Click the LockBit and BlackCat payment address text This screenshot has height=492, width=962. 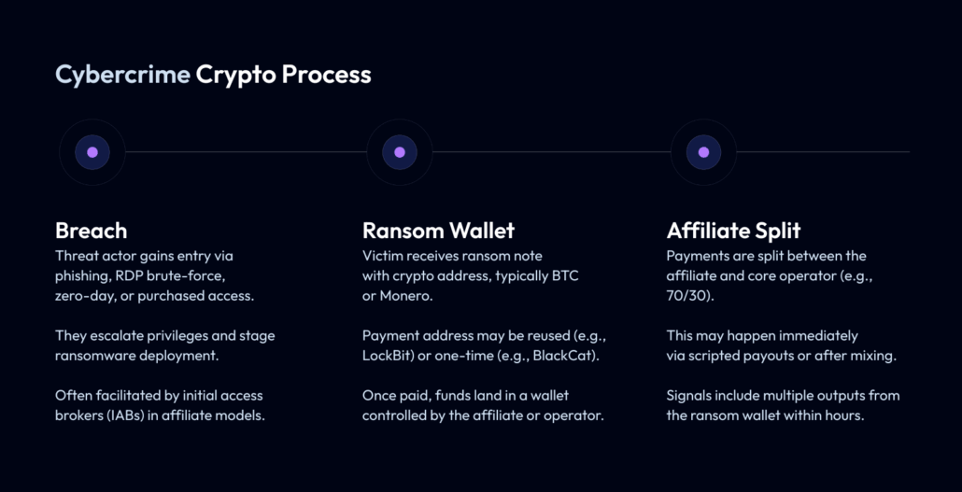tap(484, 345)
